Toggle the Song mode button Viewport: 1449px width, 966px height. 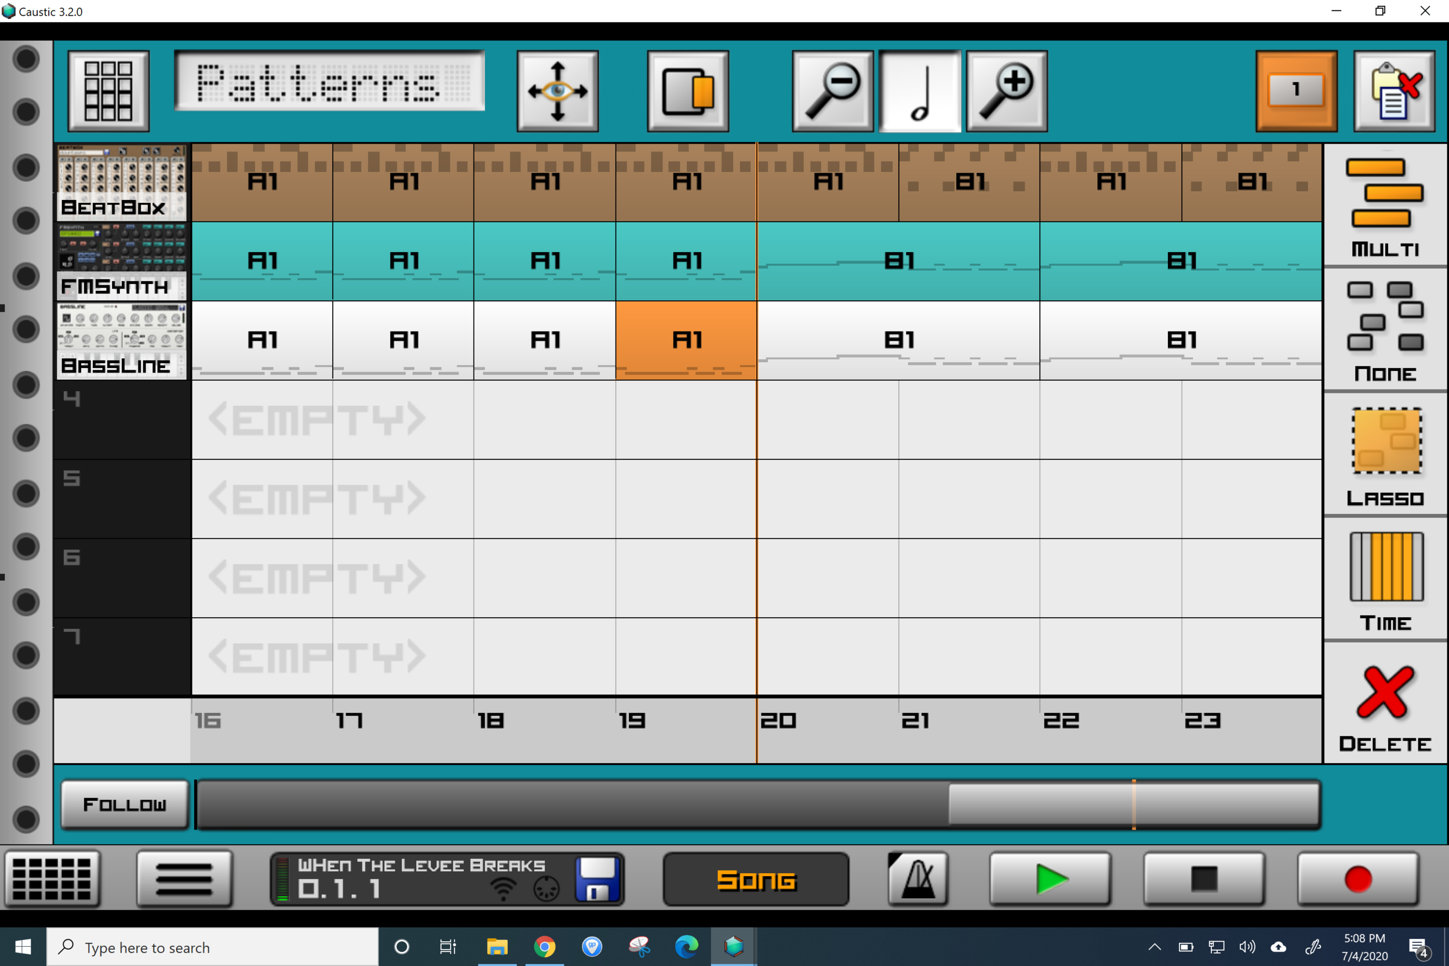click(756, 879)
